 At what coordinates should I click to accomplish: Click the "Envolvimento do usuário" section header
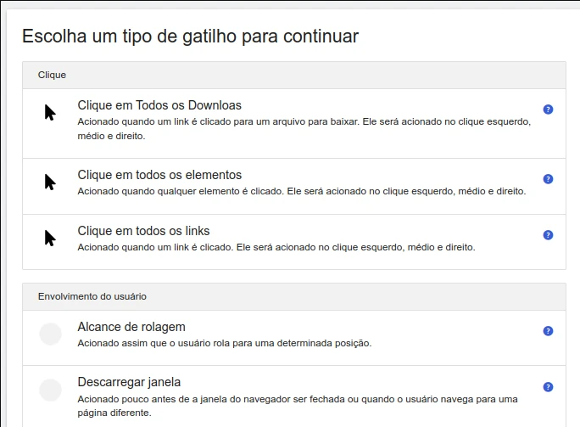click(92, 297)
